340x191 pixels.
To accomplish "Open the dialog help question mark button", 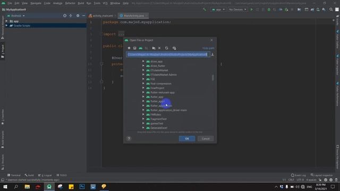I will point(129,138).
